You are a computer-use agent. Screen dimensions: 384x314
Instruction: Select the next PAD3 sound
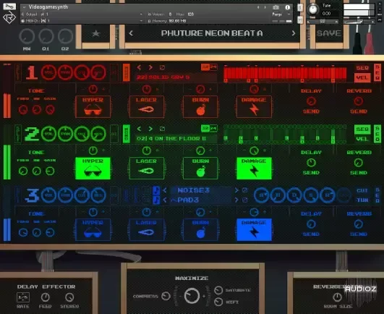236,200
